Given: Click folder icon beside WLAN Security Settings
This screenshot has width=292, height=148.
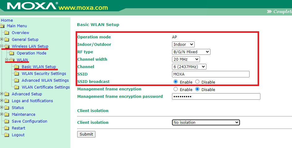Looking at the screenshot, I should tap(17, 74).
